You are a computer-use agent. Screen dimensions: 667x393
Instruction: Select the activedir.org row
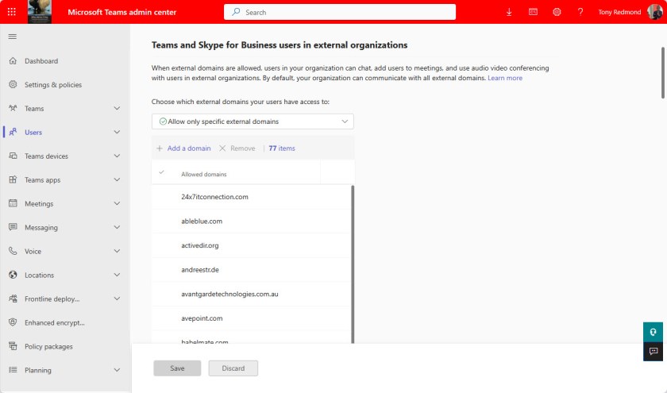point(252,245)
